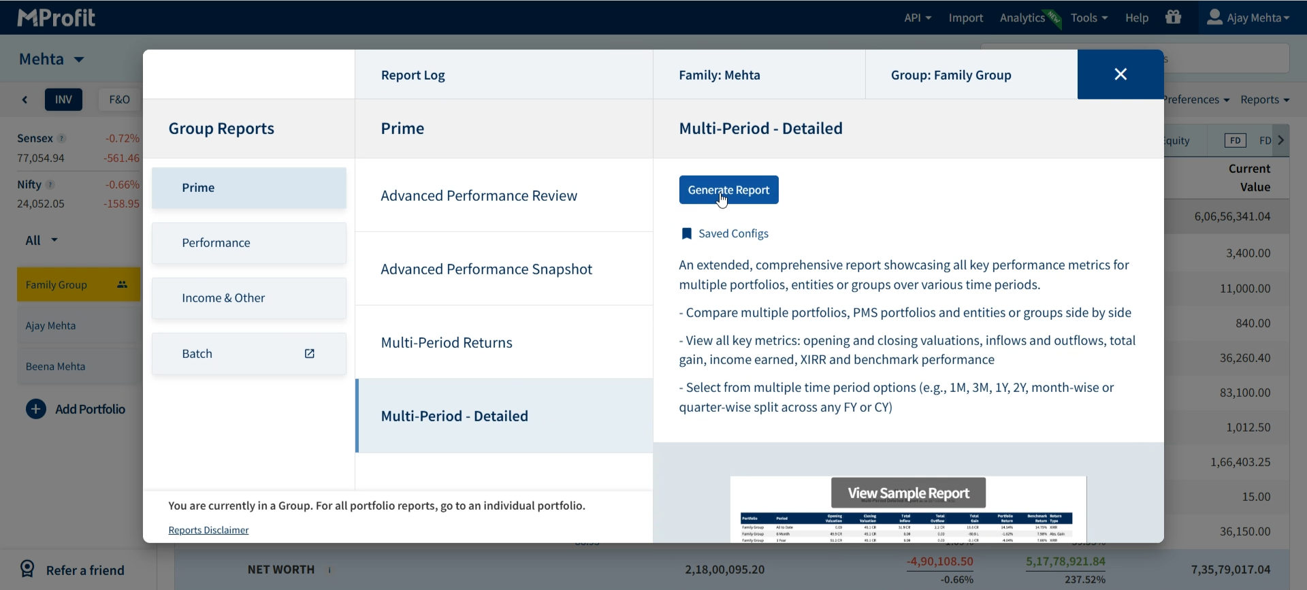This screenshot has width=1307, height=590.
Task: Open the Tools dropdown menu
Action: tap(1089, 18)
